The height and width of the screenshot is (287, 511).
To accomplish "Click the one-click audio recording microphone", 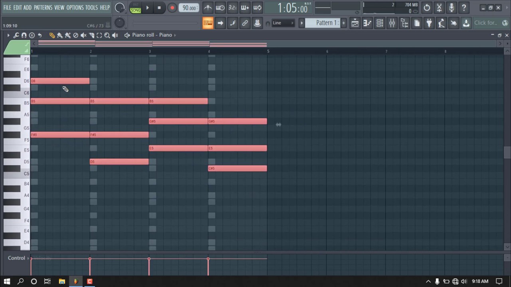I will [452, 8].
